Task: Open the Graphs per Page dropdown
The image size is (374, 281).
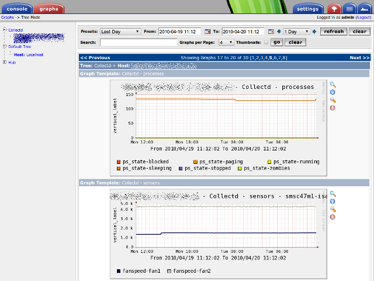Action: click(x=226, y=43)
